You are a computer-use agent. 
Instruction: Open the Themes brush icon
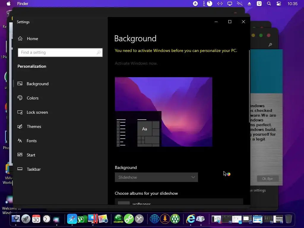click(20, 126)
